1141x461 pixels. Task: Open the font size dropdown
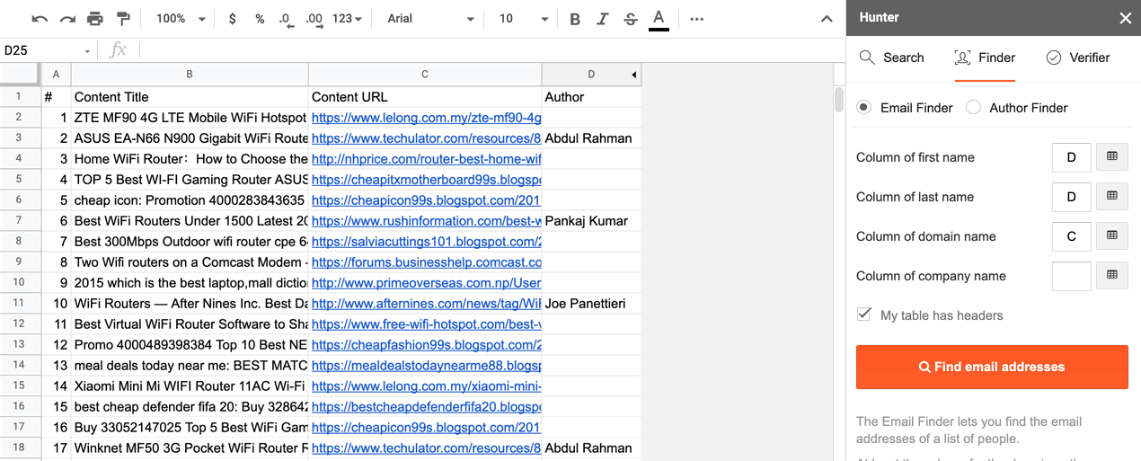coord(523,19)
